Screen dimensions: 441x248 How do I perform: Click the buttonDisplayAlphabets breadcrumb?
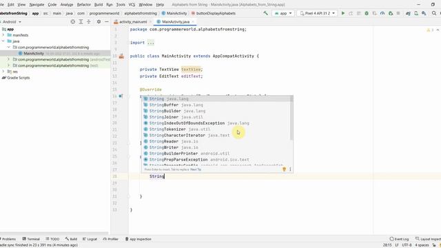click(x=214, y=13)
